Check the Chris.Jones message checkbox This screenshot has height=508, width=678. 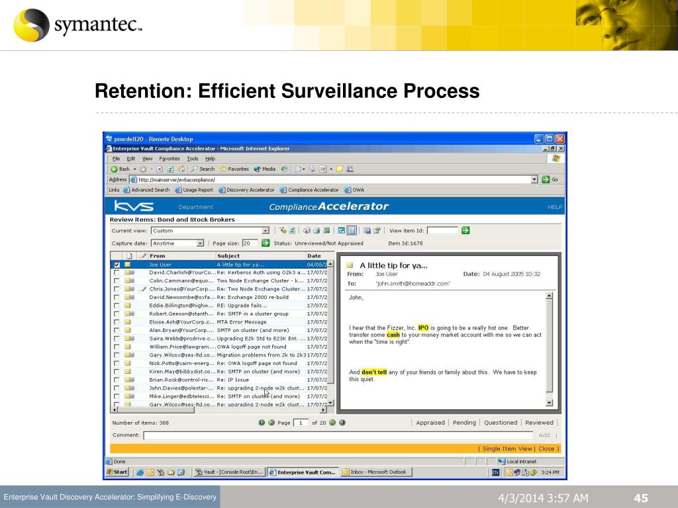(x=117, y=289)
